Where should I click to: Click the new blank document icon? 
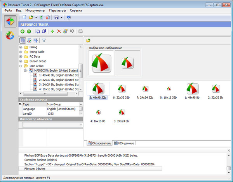point(24,18)
